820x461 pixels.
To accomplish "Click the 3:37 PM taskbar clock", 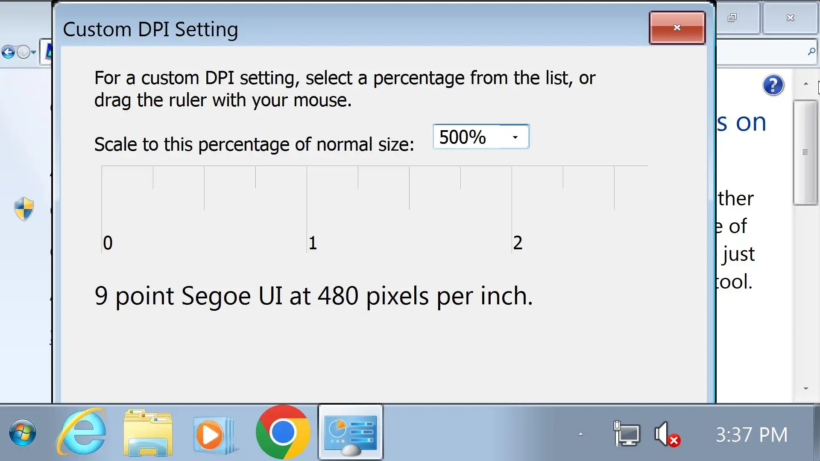I will pos(751,435).
